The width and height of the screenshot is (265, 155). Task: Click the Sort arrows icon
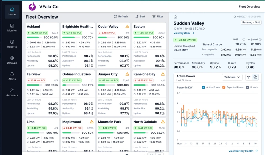pyautogui.click(x=137, y=16)
